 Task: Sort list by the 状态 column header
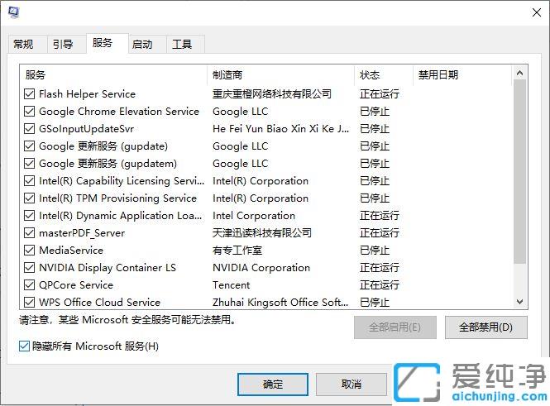click(x=382, y=75)
